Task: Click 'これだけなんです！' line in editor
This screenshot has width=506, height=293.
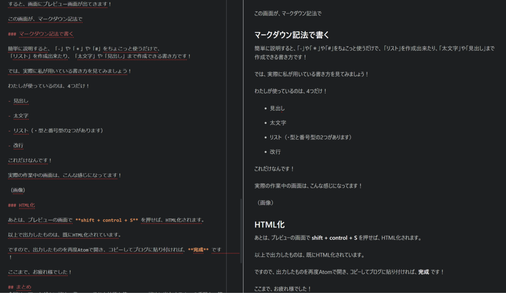Action: coord(30,160)
